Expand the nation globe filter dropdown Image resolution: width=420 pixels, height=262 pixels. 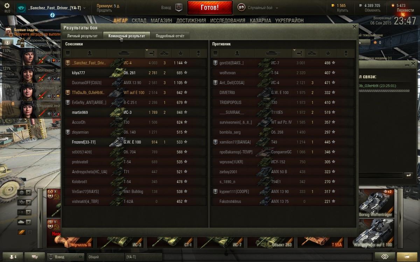(x=24, y=192)
